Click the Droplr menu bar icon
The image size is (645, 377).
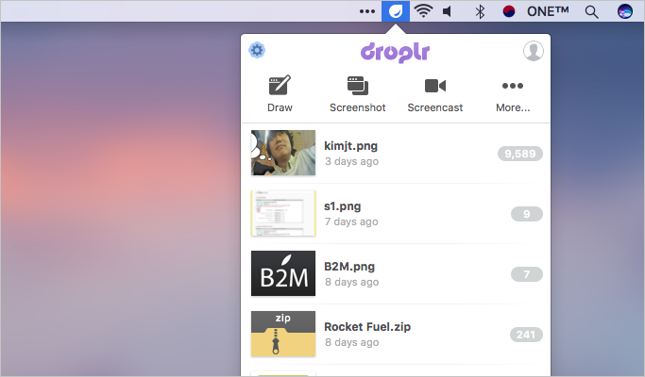point(396,11)
